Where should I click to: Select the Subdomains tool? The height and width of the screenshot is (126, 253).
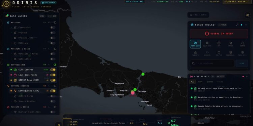tap(231, 53)
